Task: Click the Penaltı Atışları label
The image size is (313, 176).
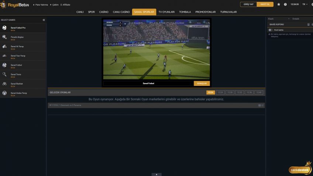Action: (17, 37)
